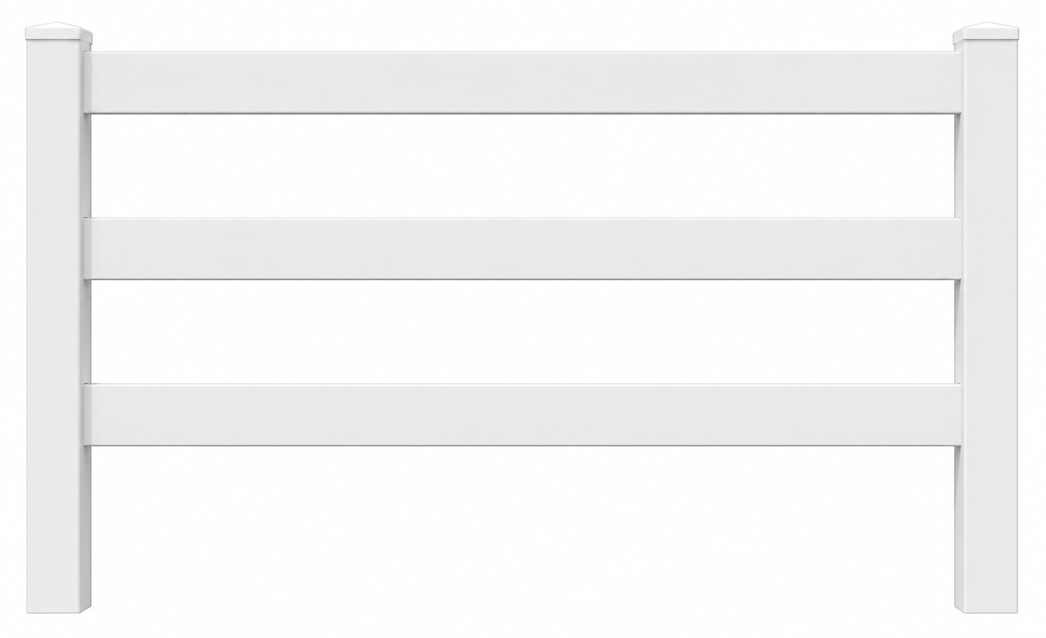The image size is (1046, 638).
Task: Click where the top rail meets the right post
Action: [x=959, y=83]
